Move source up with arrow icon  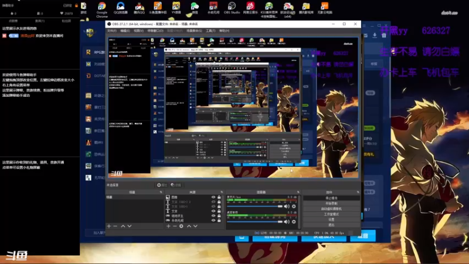189,226
